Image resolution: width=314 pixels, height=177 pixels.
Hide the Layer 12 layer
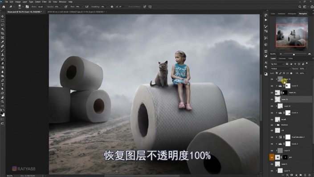coord(272,106)
